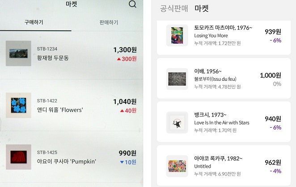Click the 1,300원 price of 두문동
This screenshot has width=296, height=187.
click(x=125, y=50)
